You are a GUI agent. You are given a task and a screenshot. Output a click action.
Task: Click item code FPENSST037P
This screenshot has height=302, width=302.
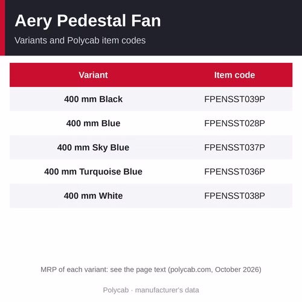(x=234, y=147)
